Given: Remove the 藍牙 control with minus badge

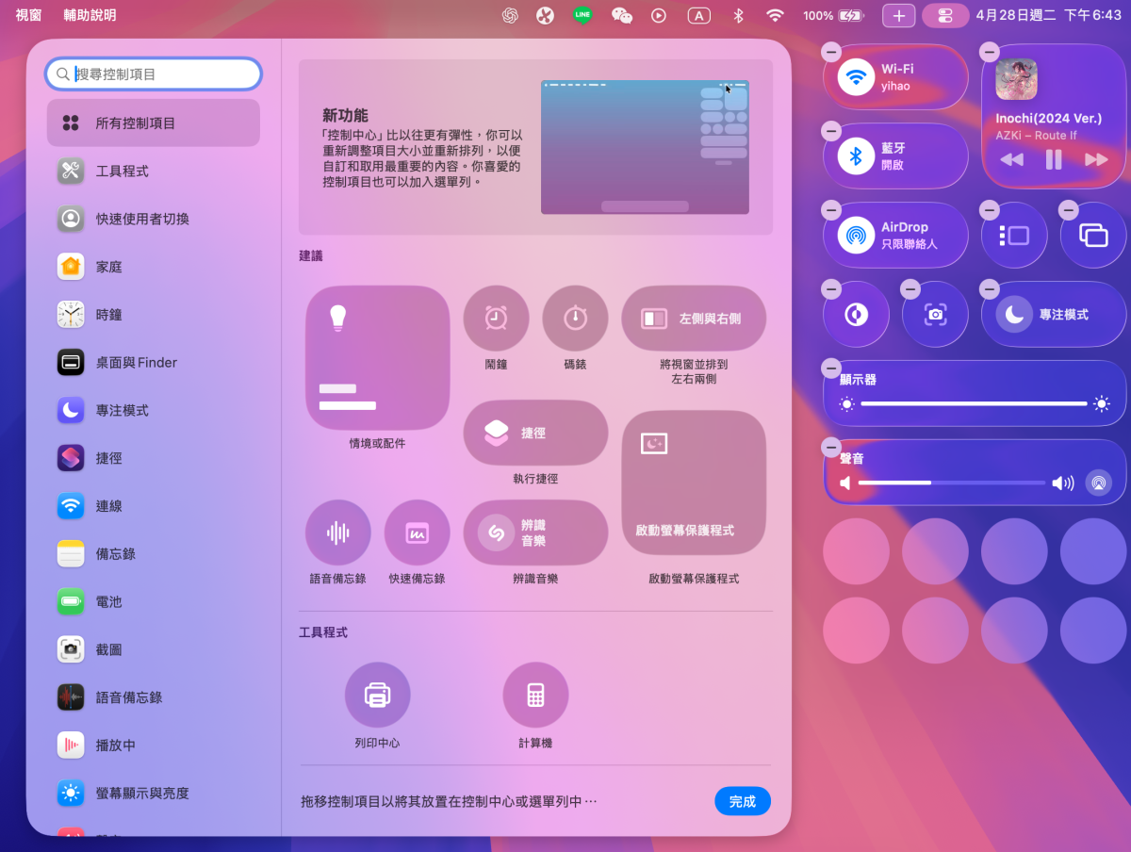Looking at the screenshot, I should [x=830, y=131].
